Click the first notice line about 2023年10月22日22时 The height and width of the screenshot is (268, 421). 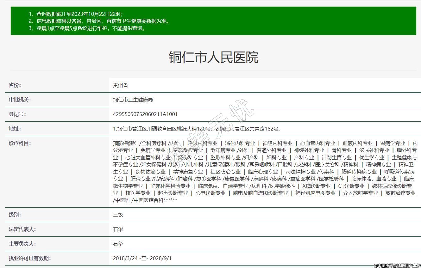pyautogui.click(x=79, y=14)
